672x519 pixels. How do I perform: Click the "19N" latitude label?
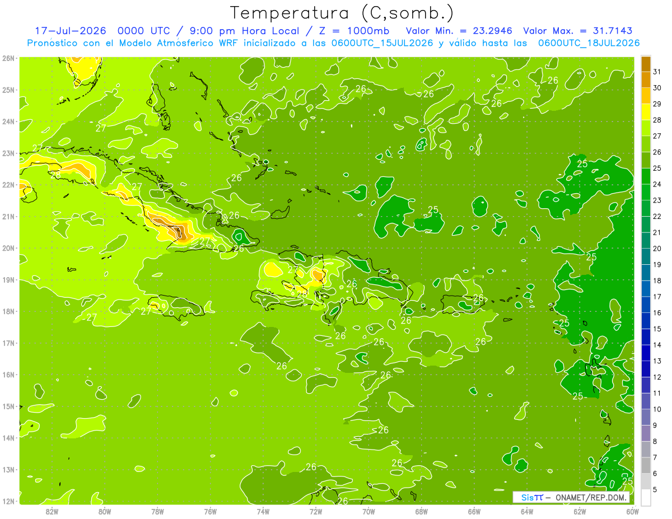8,280
